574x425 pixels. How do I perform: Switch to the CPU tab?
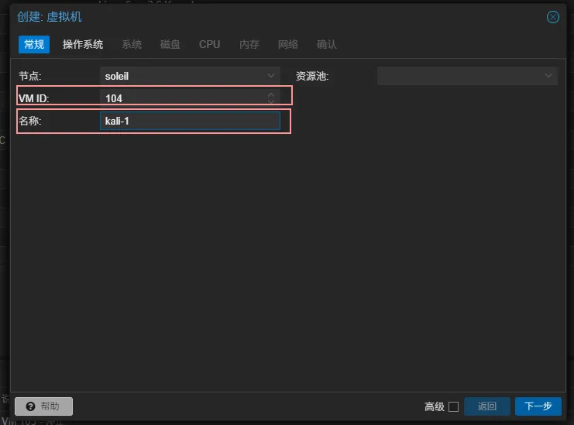click(209, 44)
